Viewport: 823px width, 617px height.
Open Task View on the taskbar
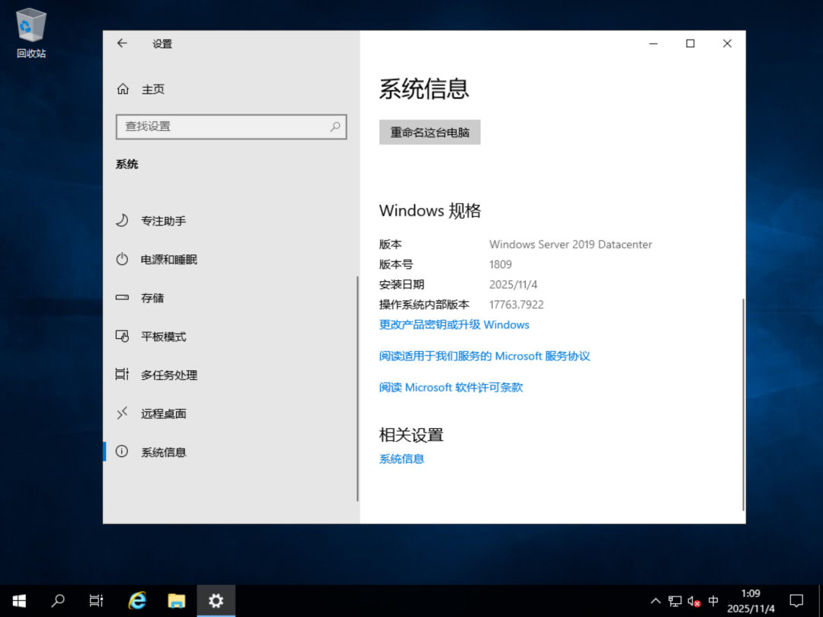[x=97, y=601]
